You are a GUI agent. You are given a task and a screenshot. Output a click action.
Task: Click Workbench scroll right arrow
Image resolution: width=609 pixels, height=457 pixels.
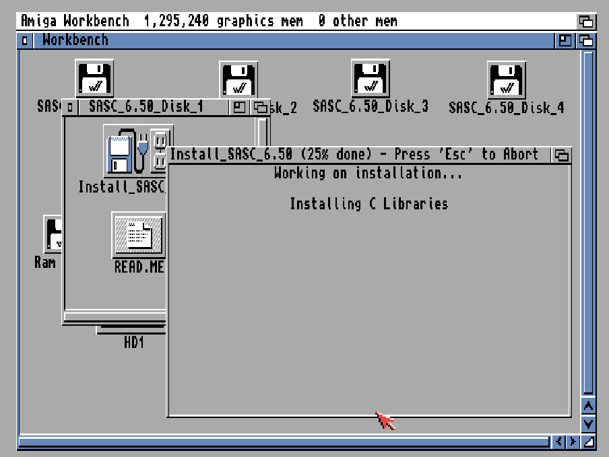573,442
